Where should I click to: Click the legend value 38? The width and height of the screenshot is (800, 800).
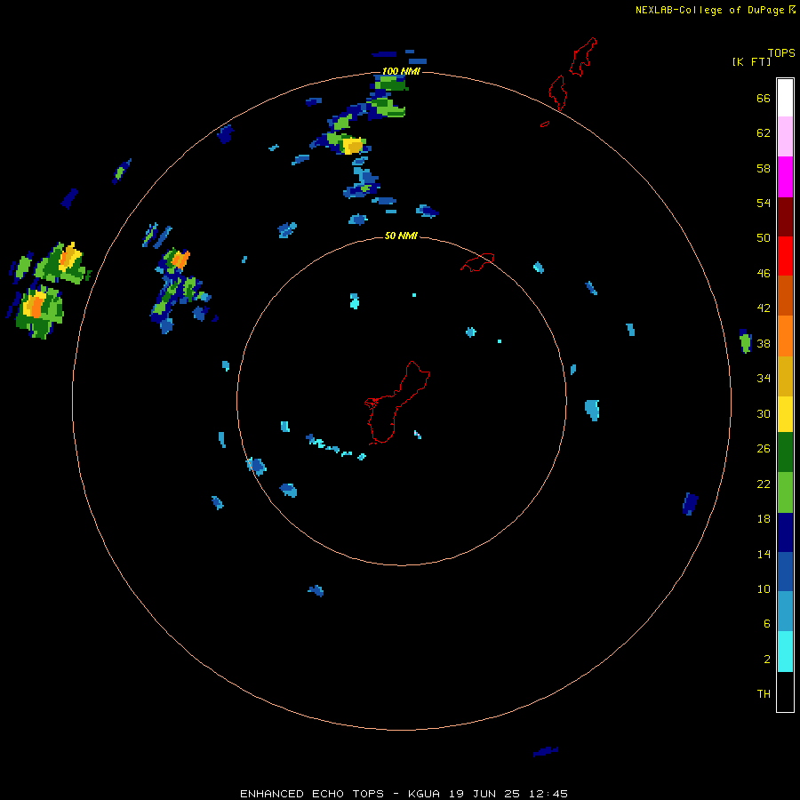[x=764, y=343]
